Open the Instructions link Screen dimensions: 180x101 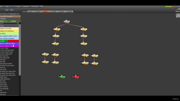pyautogui.click(x=169, y=6)
